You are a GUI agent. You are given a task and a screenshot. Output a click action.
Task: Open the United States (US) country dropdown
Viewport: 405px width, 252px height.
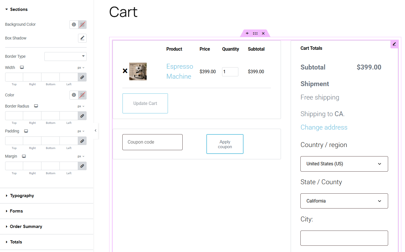(x=344, y=164)
